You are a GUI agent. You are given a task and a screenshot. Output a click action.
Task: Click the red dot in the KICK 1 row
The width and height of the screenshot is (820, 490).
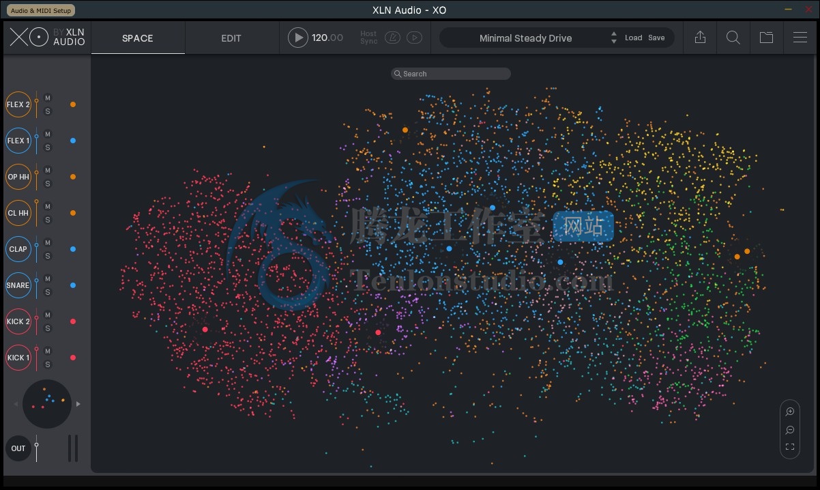click(x=73, y=358)
